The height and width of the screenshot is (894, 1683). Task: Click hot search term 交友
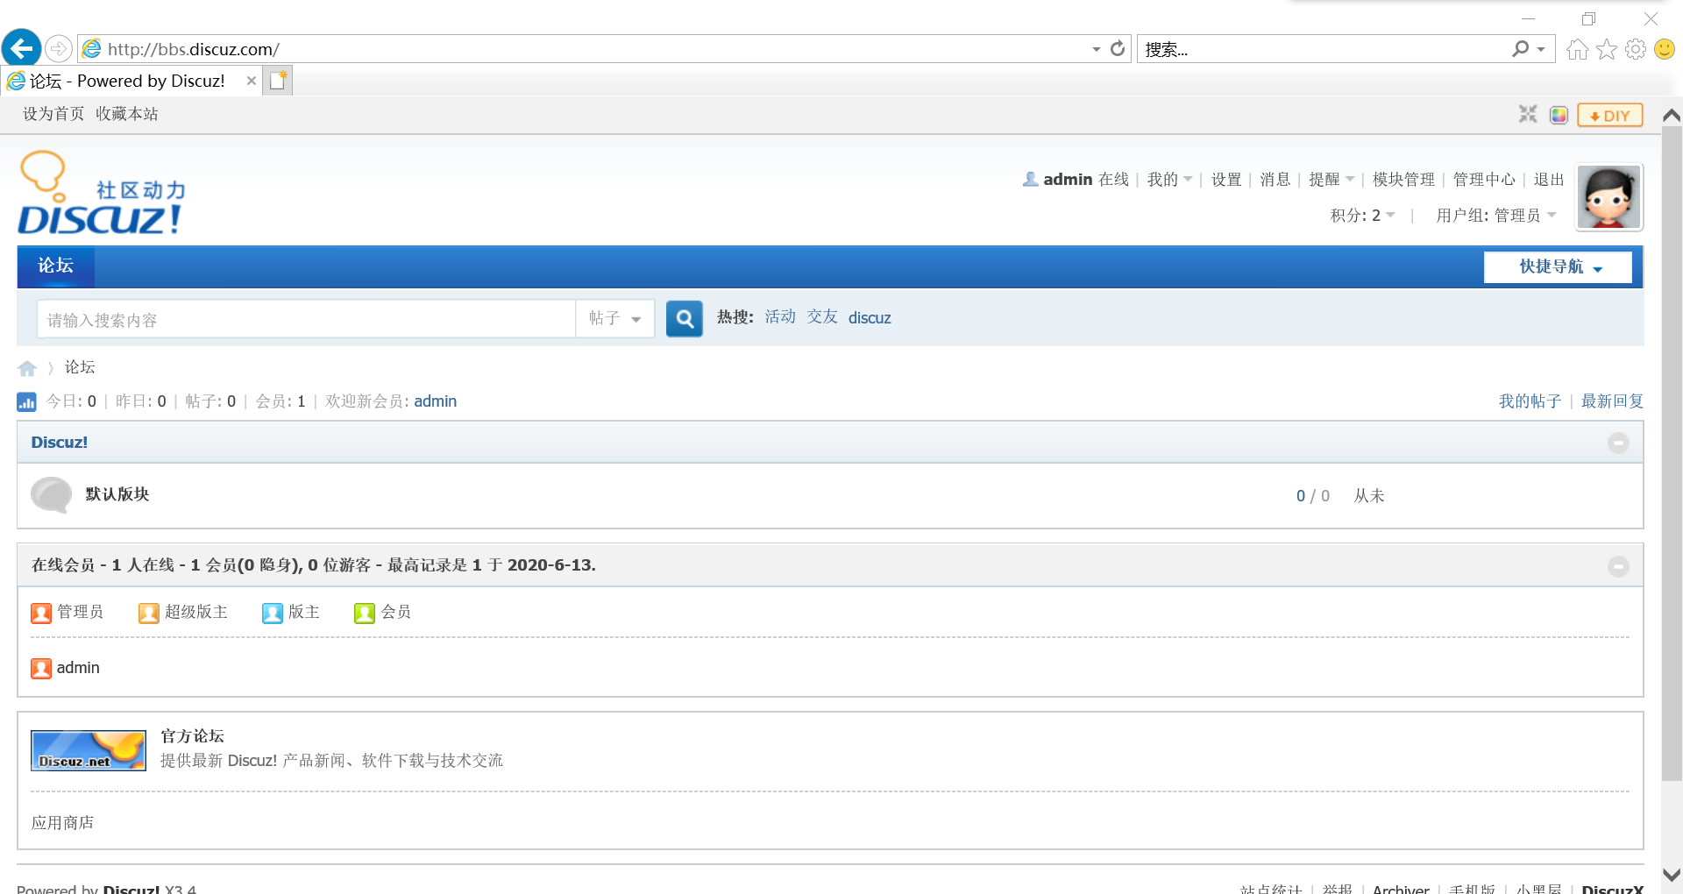coord(822,317)
